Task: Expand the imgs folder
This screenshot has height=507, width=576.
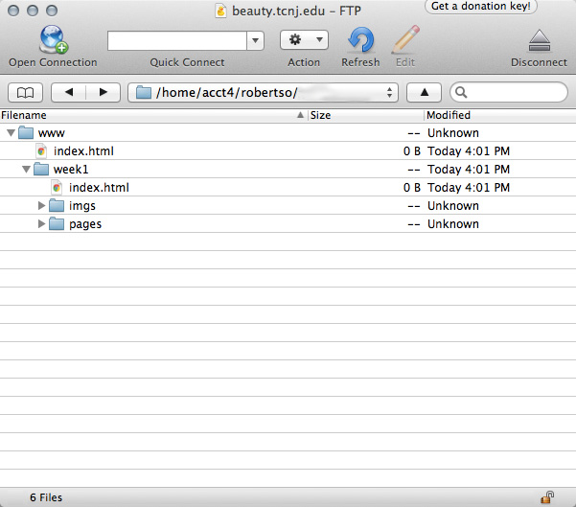Action: tap(41, 206)
